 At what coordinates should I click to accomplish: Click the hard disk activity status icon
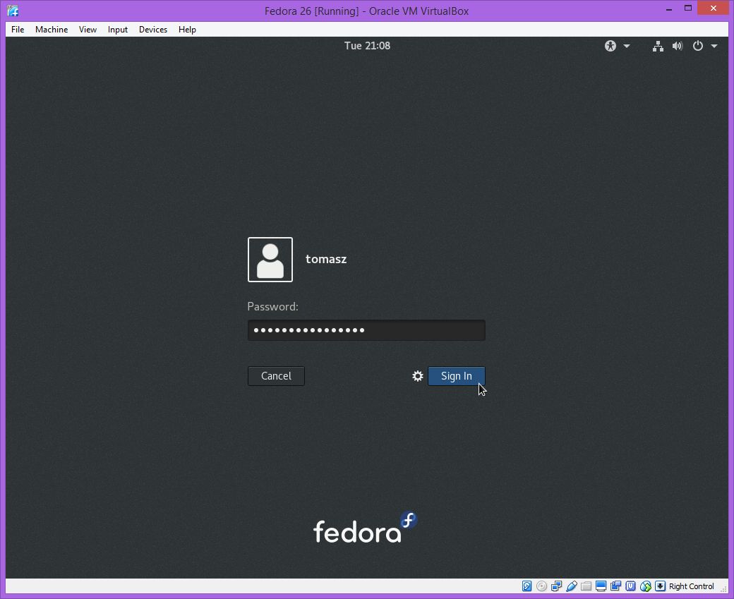point(527,586)
